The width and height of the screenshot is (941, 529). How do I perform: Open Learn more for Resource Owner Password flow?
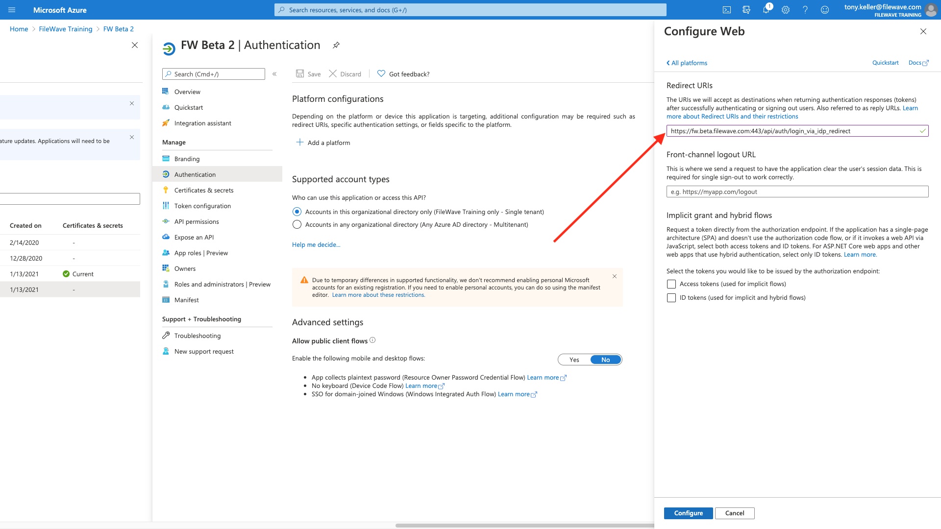[546, 377]
